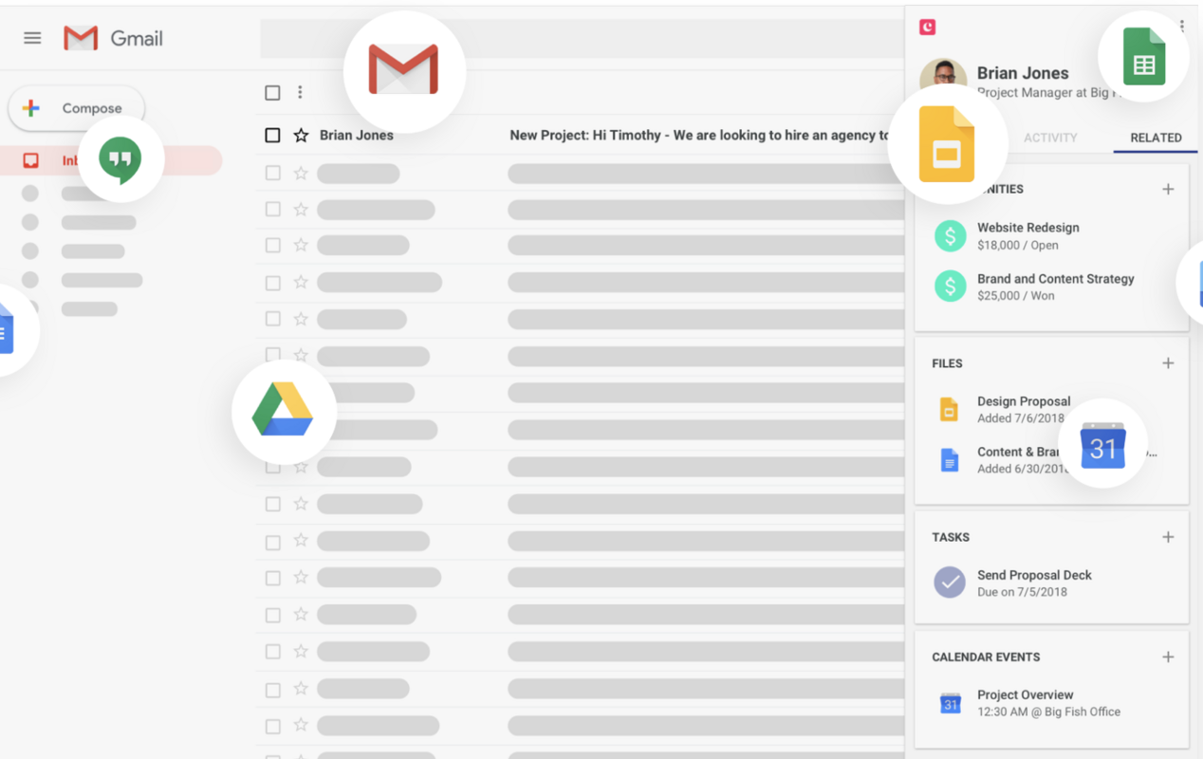
Task: Switch to the Related tab
Action: (1156, 138)
